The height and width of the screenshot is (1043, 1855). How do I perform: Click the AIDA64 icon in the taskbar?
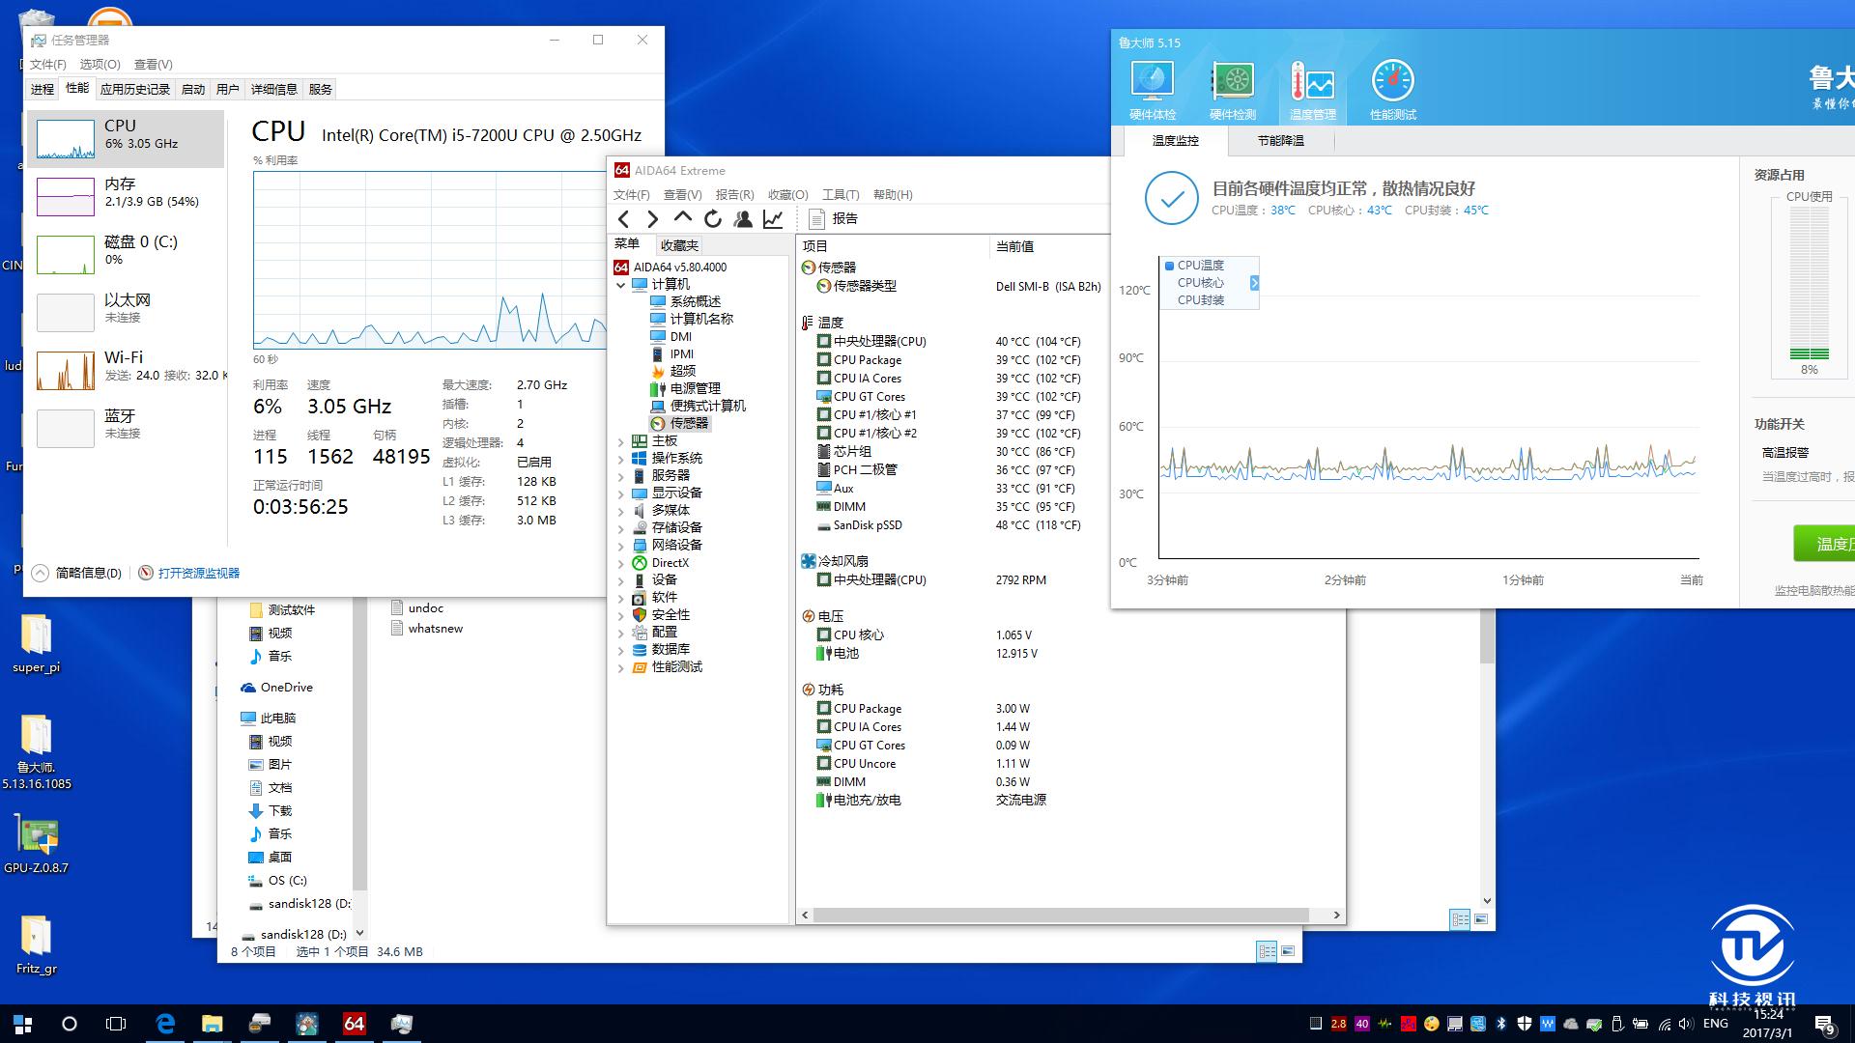tap(354, 1023)
